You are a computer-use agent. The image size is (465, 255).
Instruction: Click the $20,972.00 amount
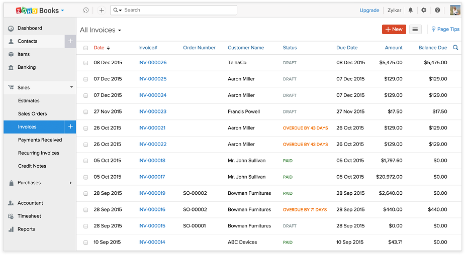point(389,177)
